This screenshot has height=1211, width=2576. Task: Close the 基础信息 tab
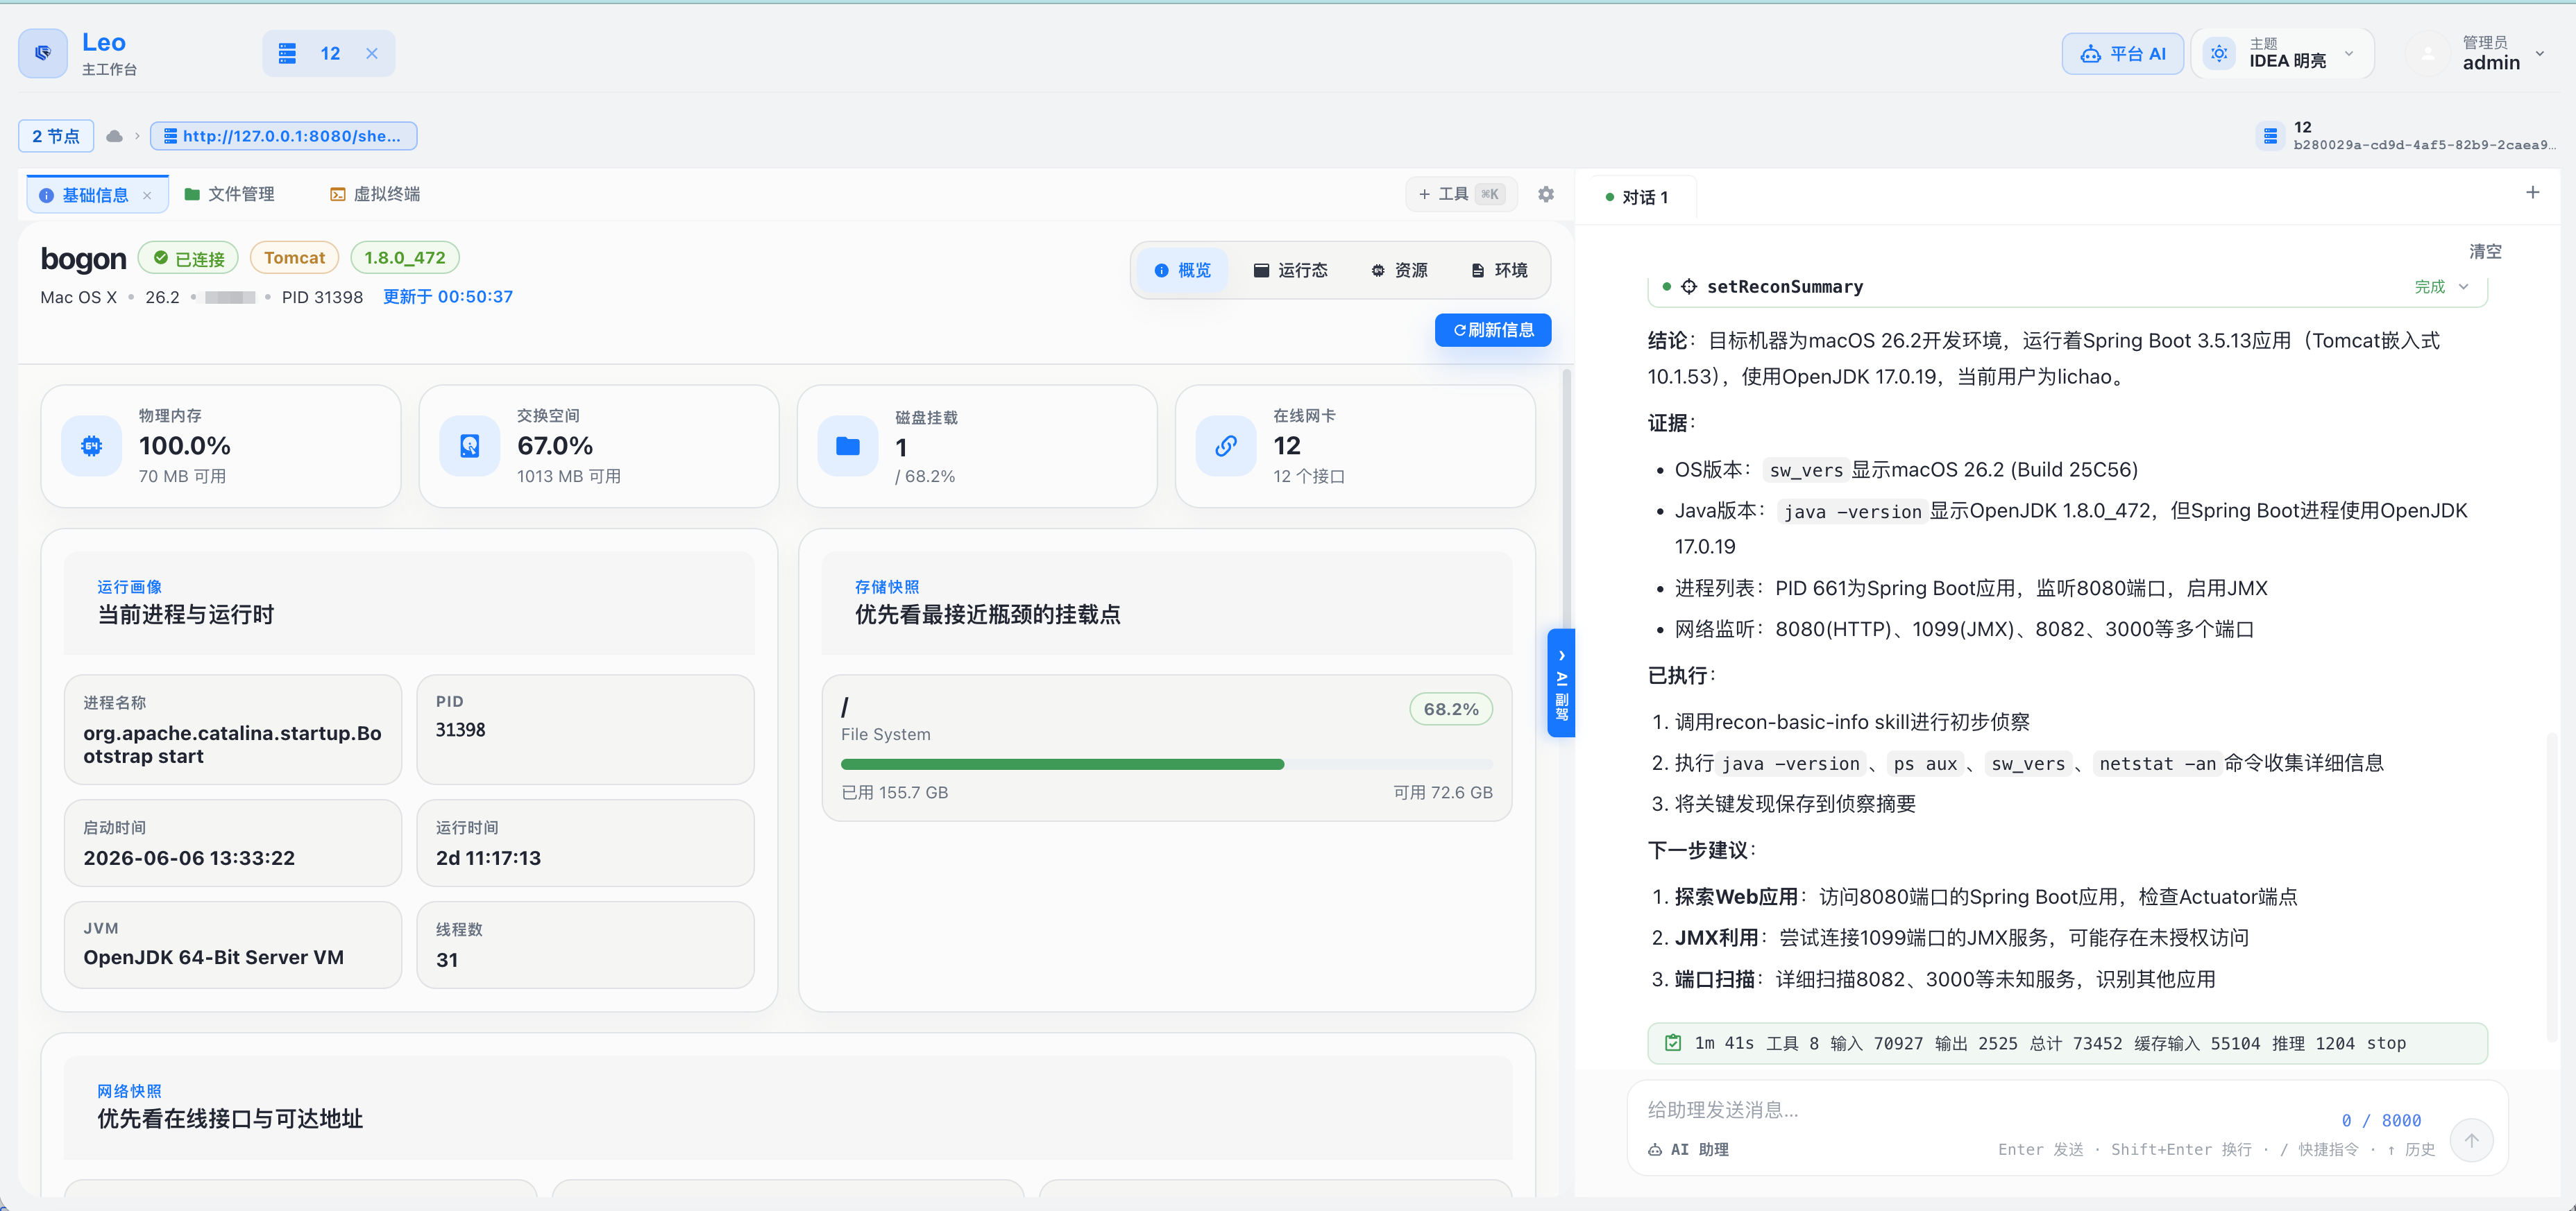pyautogui.click(x=147, y=195)
